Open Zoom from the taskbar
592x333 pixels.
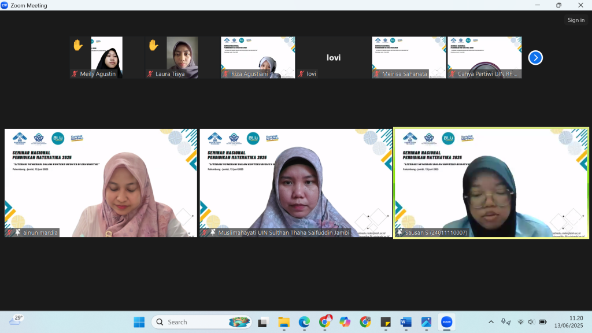(x=446, y=322)
